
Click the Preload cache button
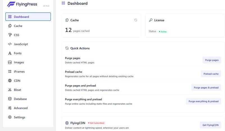click(x=211, y=74)
